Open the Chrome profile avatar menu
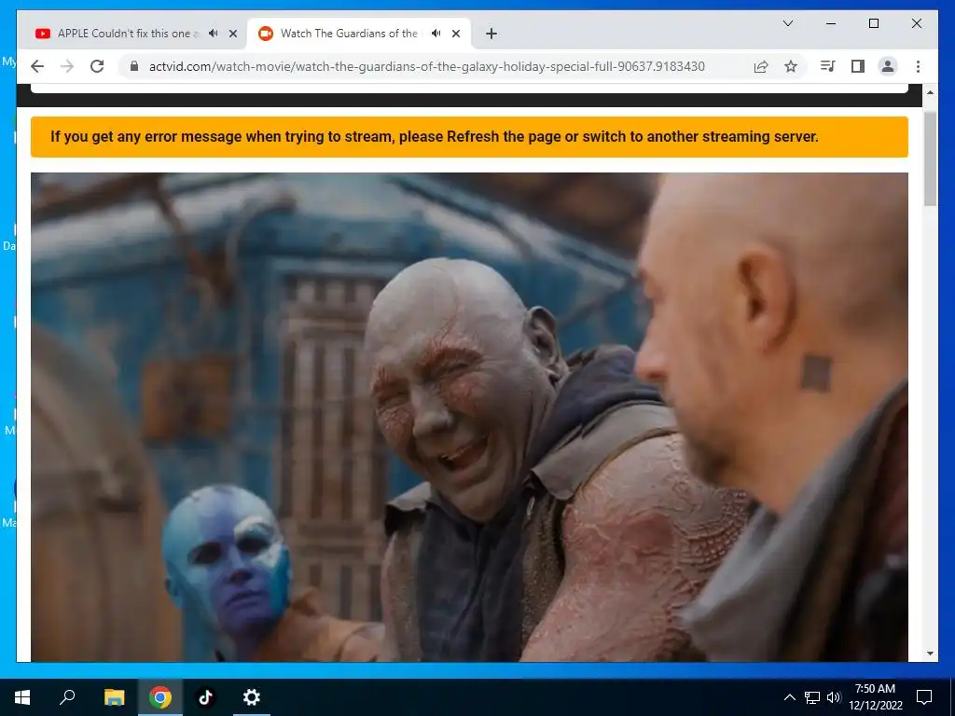The image size is (955, 716). (888, 66)
